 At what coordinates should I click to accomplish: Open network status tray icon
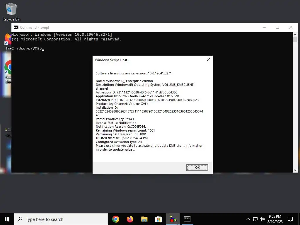coord(255,219)
